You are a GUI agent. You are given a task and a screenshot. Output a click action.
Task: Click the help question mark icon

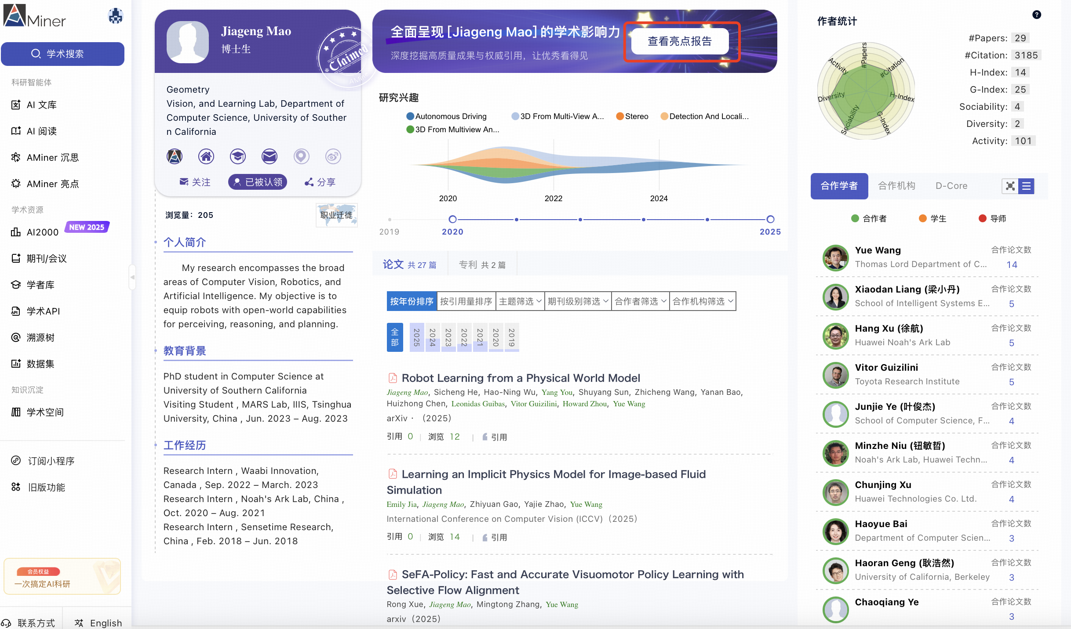[1036, 15]
